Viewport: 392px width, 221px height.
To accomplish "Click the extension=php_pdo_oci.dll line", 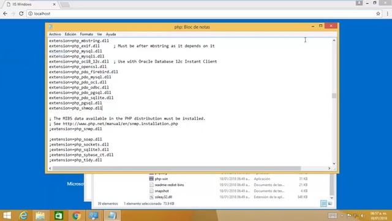I will pyautogui.click(x=78, y=82).
